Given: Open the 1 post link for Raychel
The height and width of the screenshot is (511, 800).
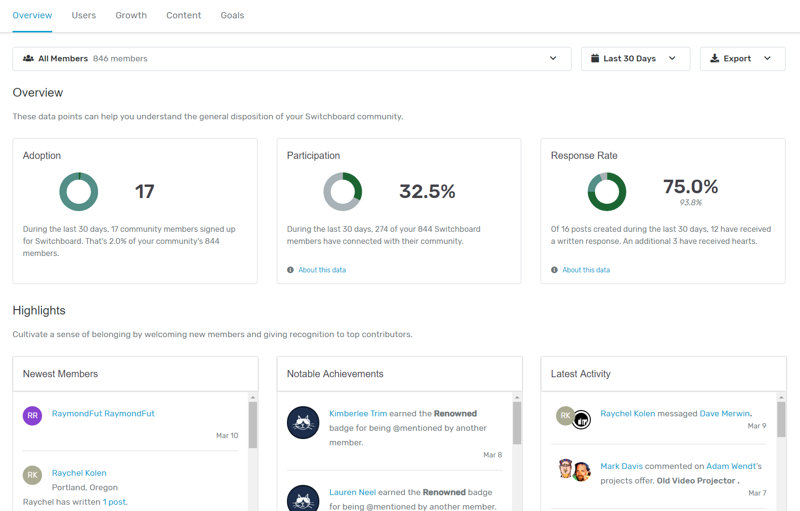Looking at the screenshot, I should pos(114,502).
